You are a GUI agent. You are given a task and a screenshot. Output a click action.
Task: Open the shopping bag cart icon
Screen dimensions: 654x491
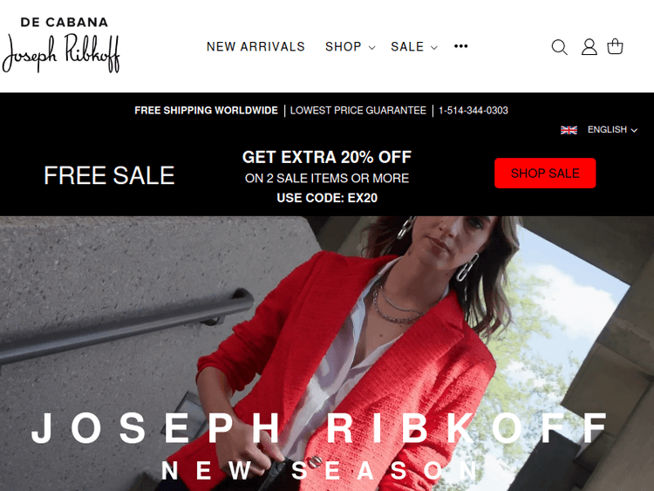point(615,46)
